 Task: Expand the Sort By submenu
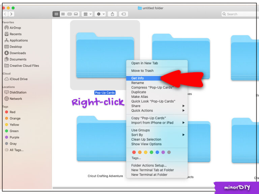157,135
